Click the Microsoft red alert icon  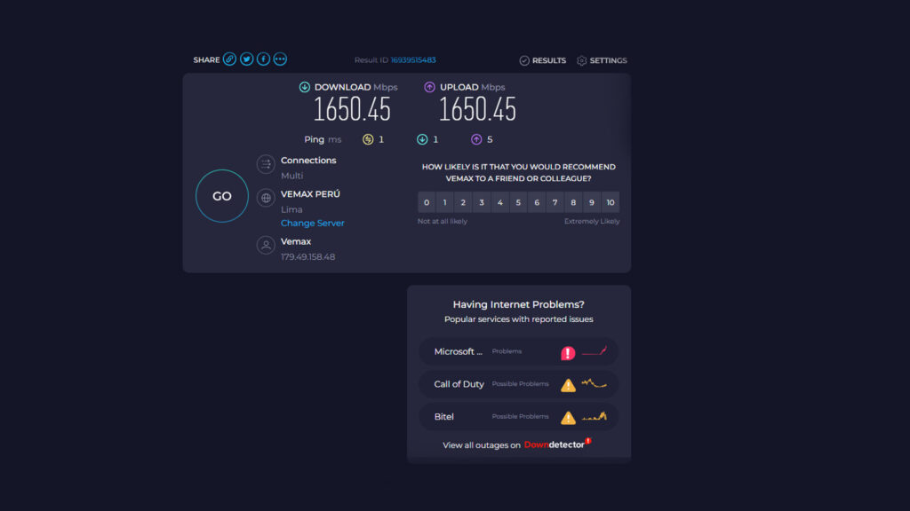[x=568, y=353]
